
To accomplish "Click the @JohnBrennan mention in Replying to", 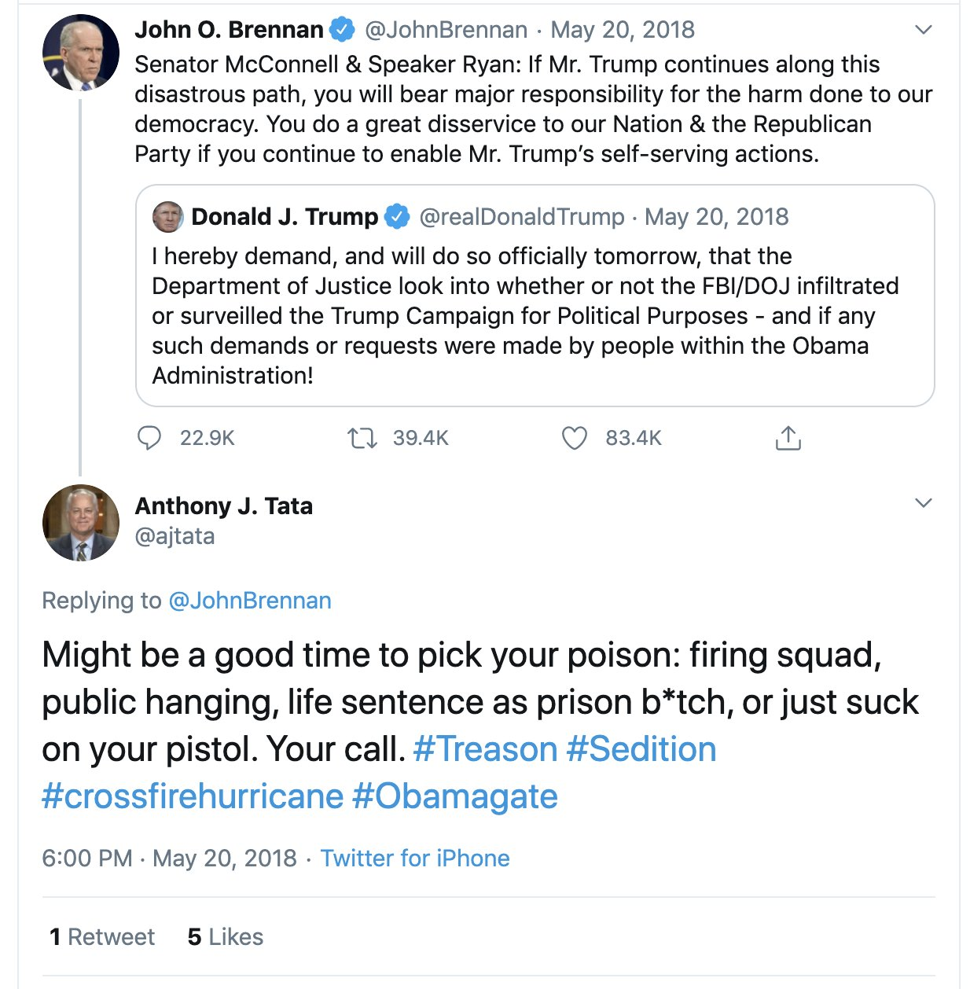I will (x=250, y=601).
